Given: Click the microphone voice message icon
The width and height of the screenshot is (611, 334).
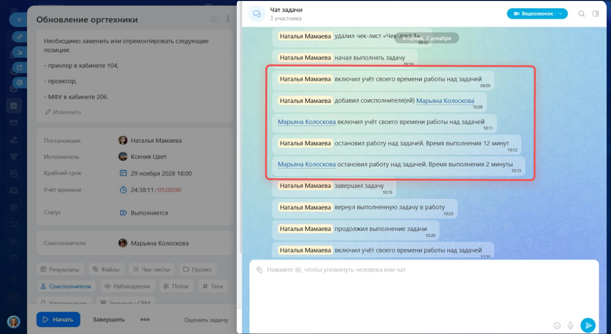Looking at the screenshot, I should click(571, 325).
